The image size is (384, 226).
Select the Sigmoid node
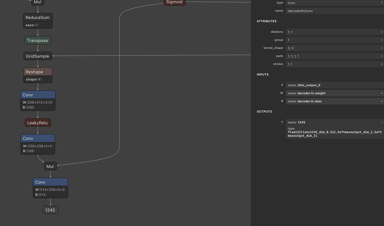[x=174, y=2]
